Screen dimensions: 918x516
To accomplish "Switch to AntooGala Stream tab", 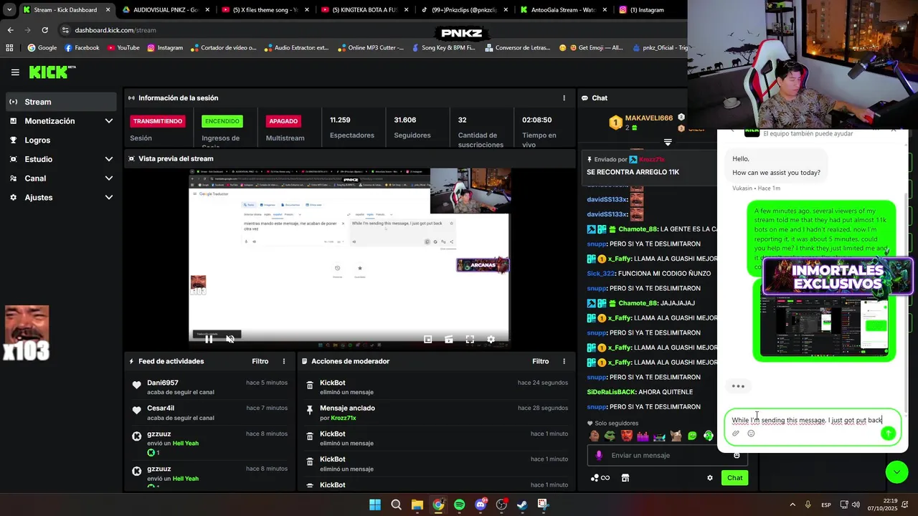I will click(564, 10).
